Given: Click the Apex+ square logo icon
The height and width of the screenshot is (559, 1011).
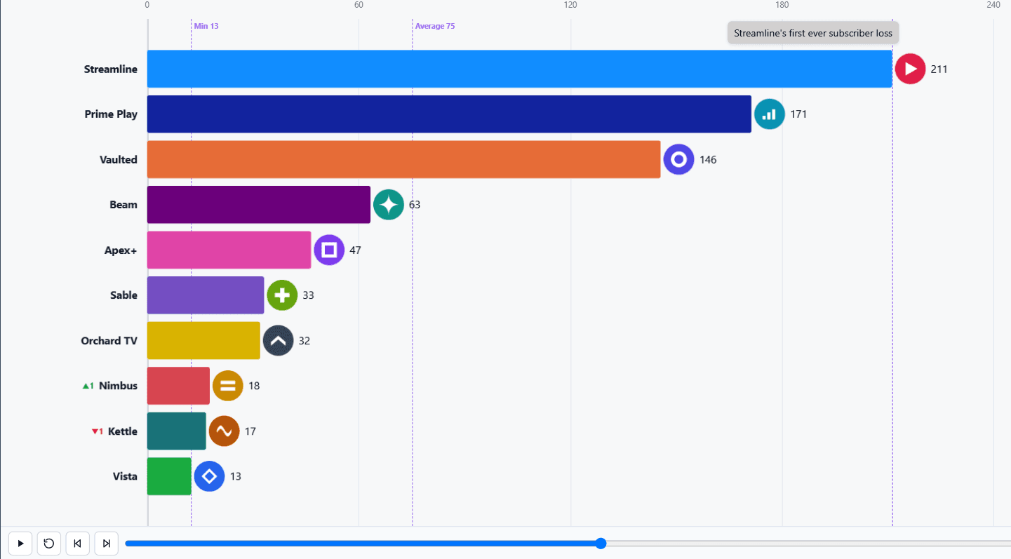Looking at the screenshot, I should tap(329, 250).
